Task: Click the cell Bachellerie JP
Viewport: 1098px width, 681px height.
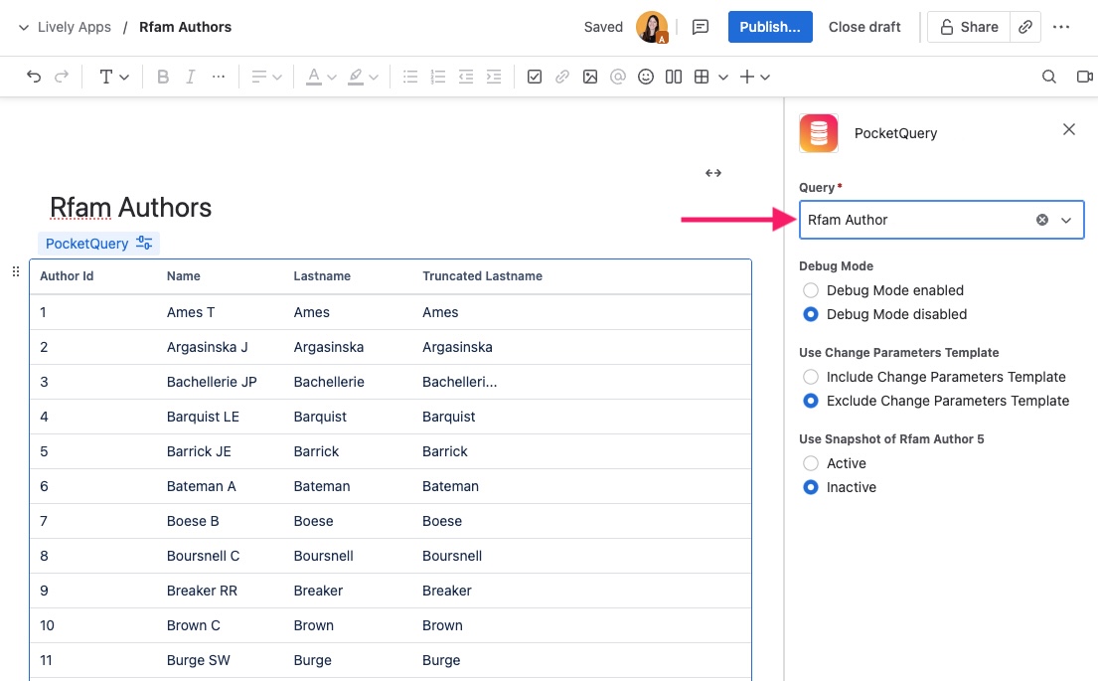Action: [212, 382]
